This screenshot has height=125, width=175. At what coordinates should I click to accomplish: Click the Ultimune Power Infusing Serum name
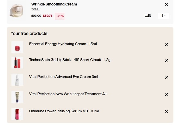tap(64, 111)
